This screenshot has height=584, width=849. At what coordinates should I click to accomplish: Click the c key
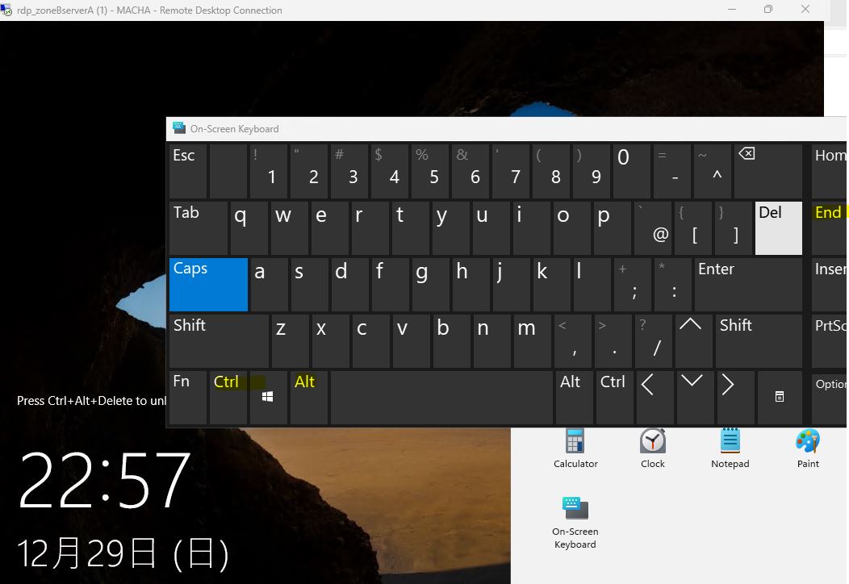[371, 341]
